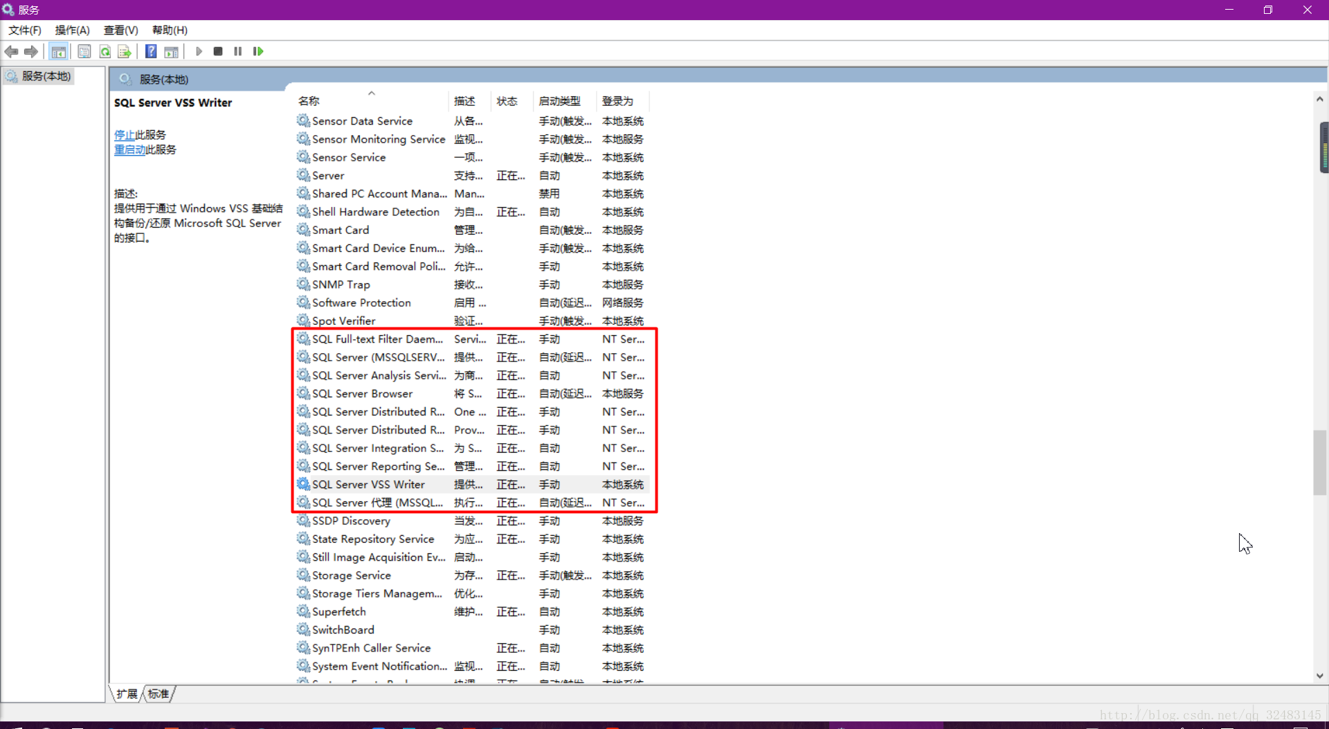The width and height of the screenshot is (1329, 729).
Task: Click the Export list toolbar icon
Action: (x=125, y=51)
